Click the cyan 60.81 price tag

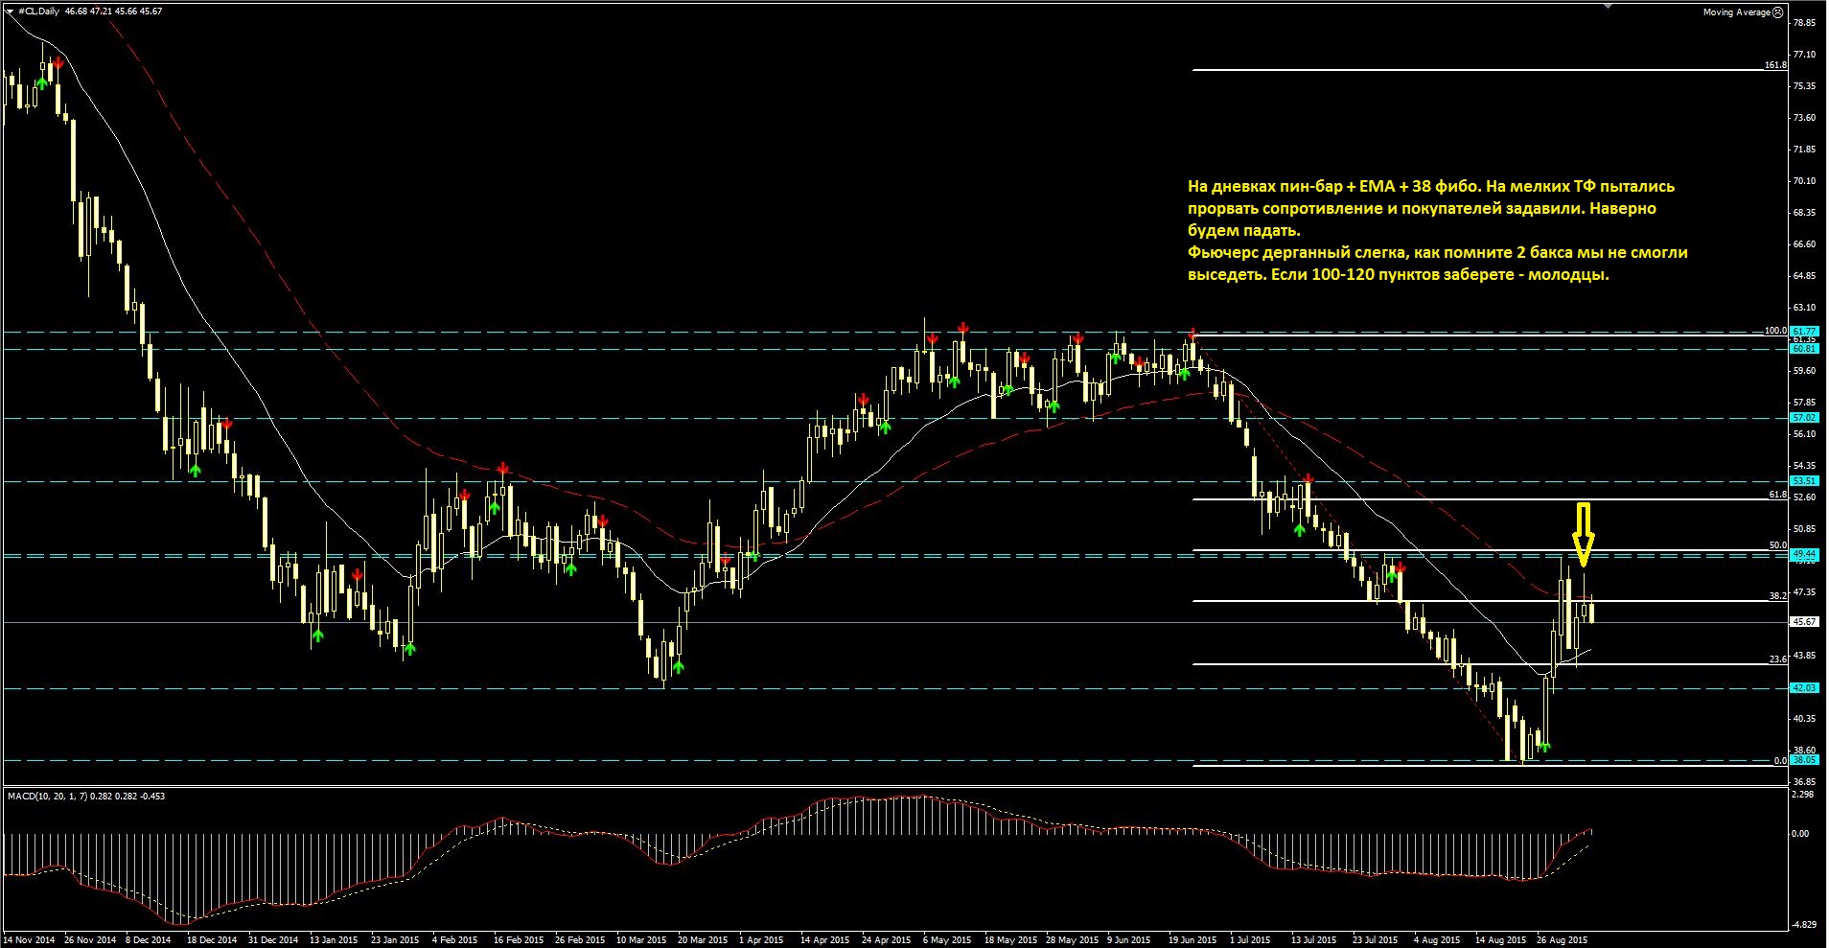[1804, 349]
